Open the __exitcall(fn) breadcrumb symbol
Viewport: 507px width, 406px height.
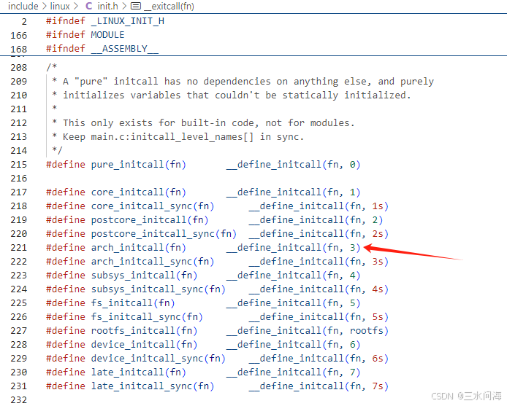169,6
